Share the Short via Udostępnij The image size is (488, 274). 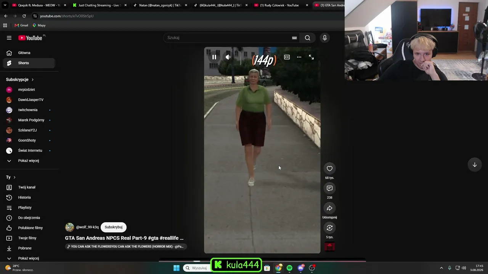click(x=330, y=208)
